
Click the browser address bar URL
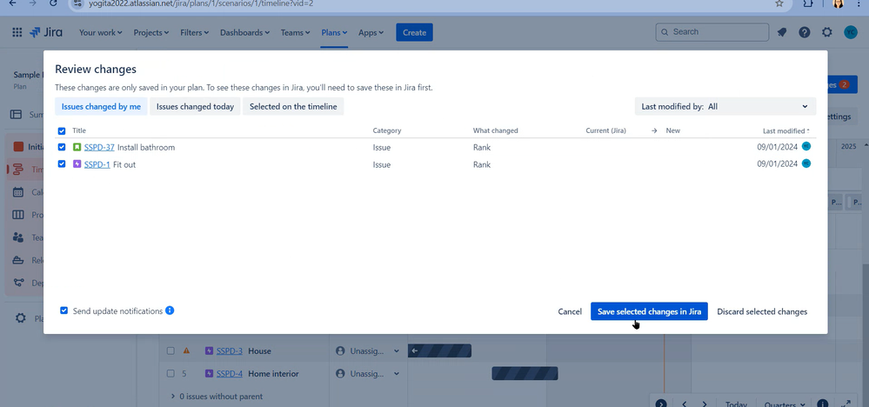pyautogui.click(x=201, y=3)
